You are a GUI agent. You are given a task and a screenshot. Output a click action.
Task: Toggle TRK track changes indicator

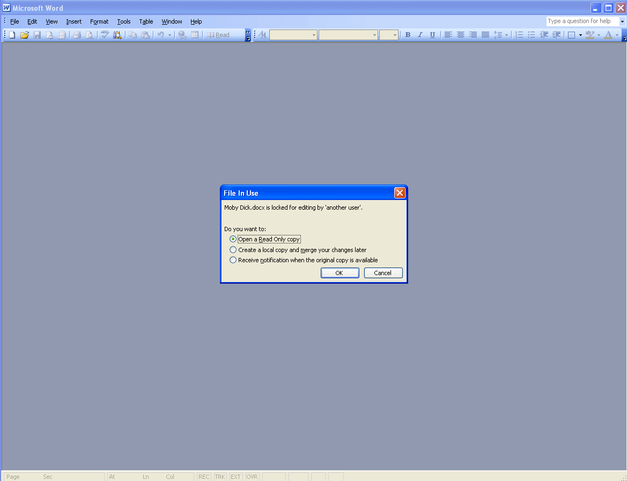pyautogui.click(x=220, y=477)
